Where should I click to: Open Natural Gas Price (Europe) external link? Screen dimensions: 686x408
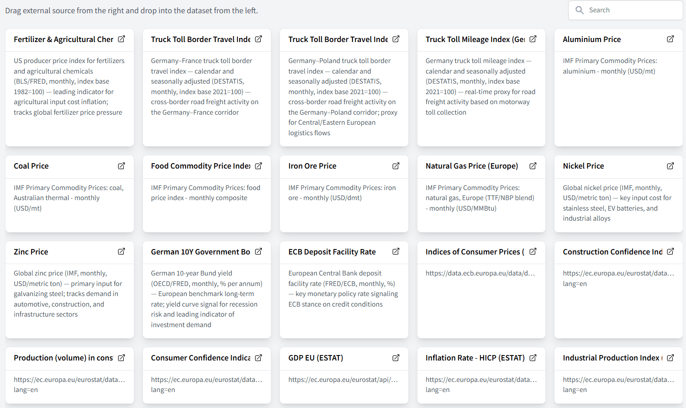coord(533,166)
